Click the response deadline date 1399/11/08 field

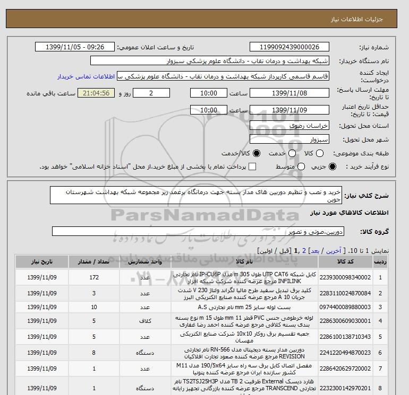[x=289, y=93]
